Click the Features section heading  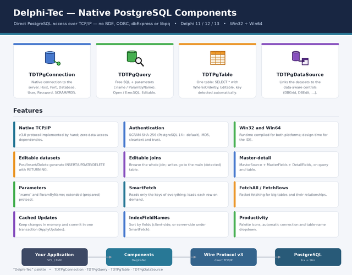point(28,111)
